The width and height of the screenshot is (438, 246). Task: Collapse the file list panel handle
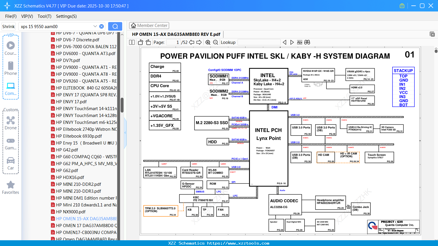(x=125, y=132)
